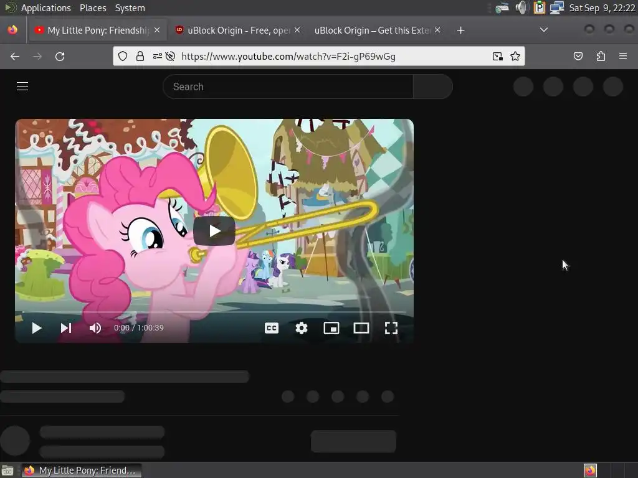Screen dimensions: 638x478
Task: Open tracking protection shield icon
Action: 123,56
